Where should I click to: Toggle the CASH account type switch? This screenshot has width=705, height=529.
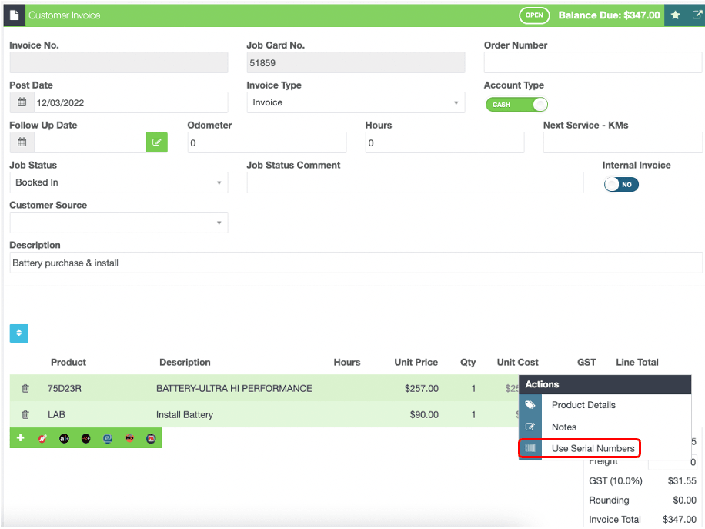[x=516, y=105]
